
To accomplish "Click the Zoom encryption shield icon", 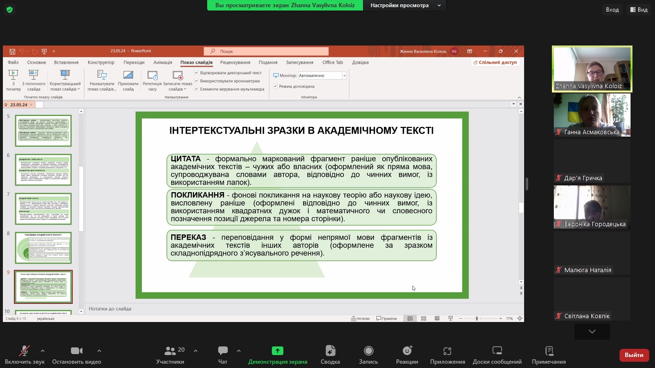I will pyautogui.click(x=9, y=10).
